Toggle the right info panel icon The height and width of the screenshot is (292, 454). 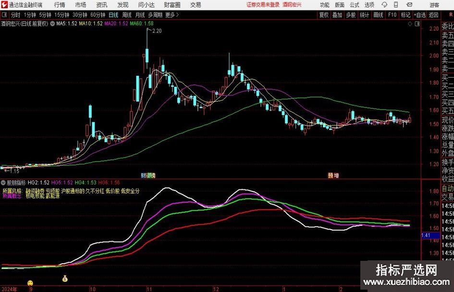417,24
